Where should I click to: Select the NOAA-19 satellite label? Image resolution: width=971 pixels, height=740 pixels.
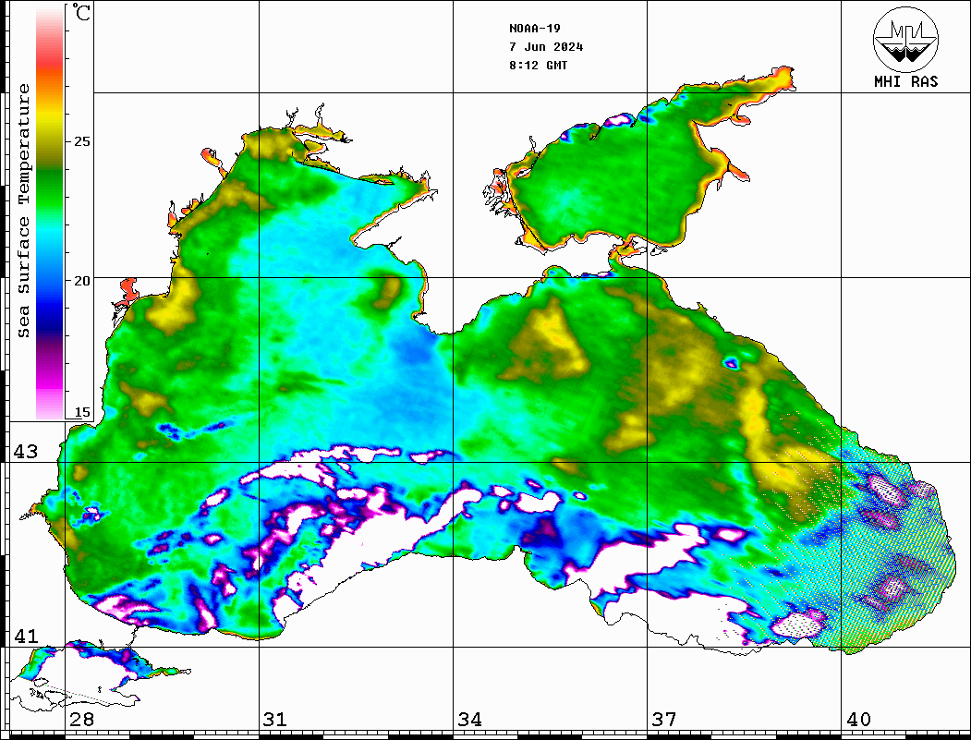[534, 29]
